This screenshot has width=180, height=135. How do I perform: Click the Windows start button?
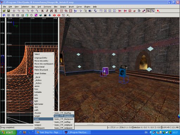(x=8, y=133)
